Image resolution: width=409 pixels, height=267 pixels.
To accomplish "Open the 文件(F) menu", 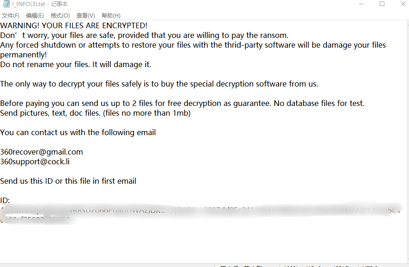I will [10, 16].
